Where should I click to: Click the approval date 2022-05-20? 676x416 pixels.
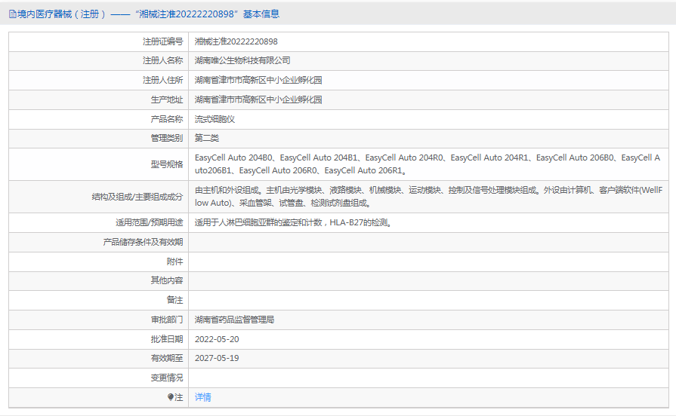(x=217, y=339)
